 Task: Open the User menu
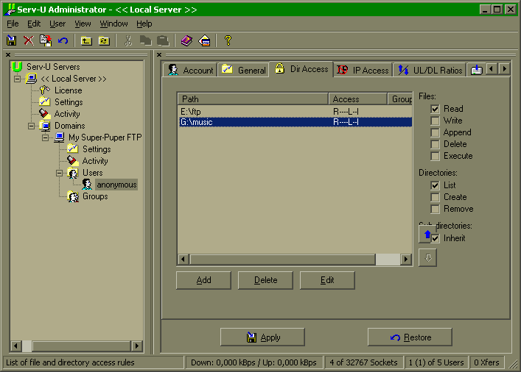coord(57,24)
